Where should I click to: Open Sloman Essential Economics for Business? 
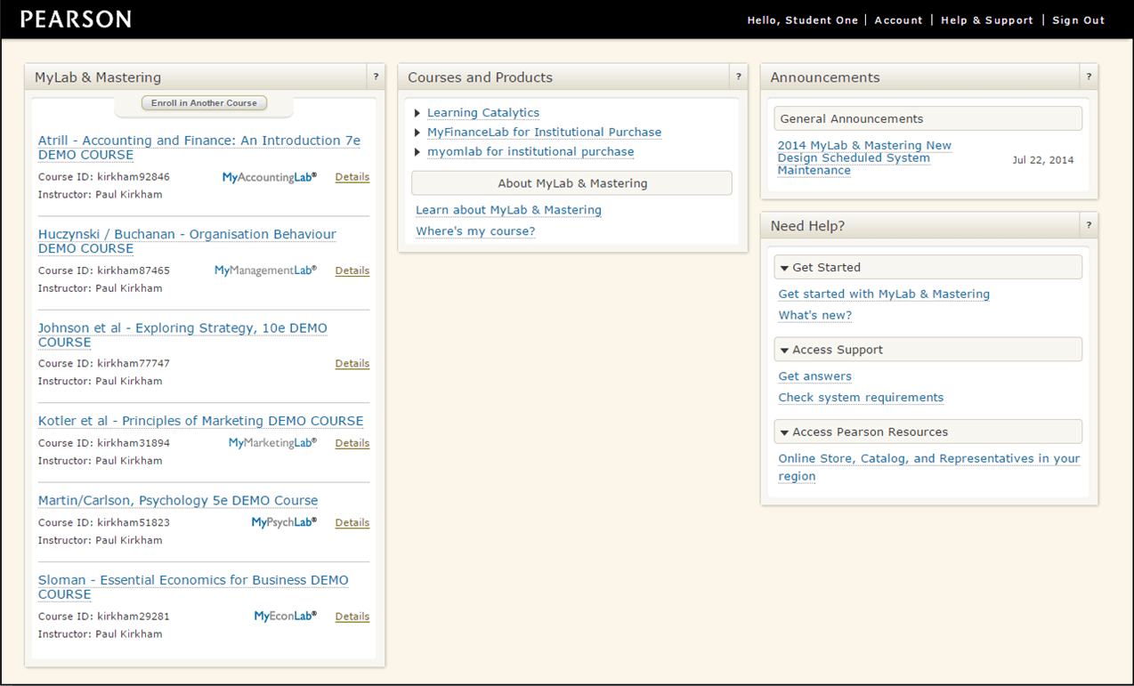(x=193, y=587)
